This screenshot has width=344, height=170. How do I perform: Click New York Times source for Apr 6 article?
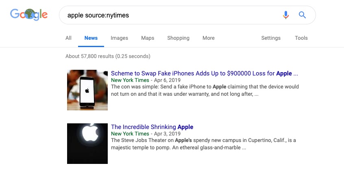tap(130, 80)
